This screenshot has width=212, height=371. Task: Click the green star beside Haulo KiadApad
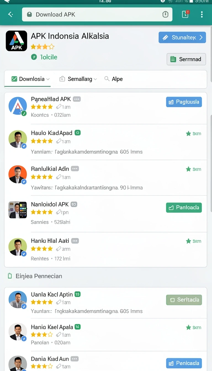point(189,134)
